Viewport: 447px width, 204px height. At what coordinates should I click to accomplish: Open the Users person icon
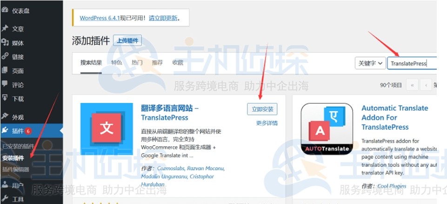pos(5,185)
